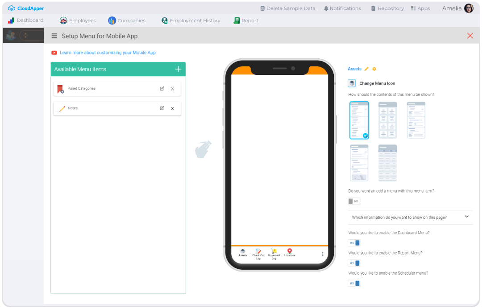Click the Learn more about customizing link
Viewport: 482px width, 308px height.
point(107,52)
